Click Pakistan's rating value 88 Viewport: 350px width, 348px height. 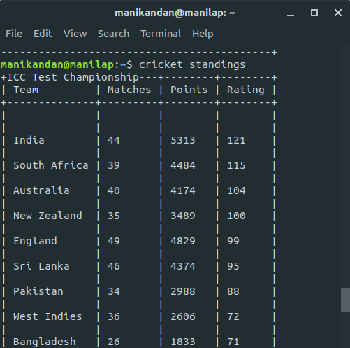pos(233,291)
